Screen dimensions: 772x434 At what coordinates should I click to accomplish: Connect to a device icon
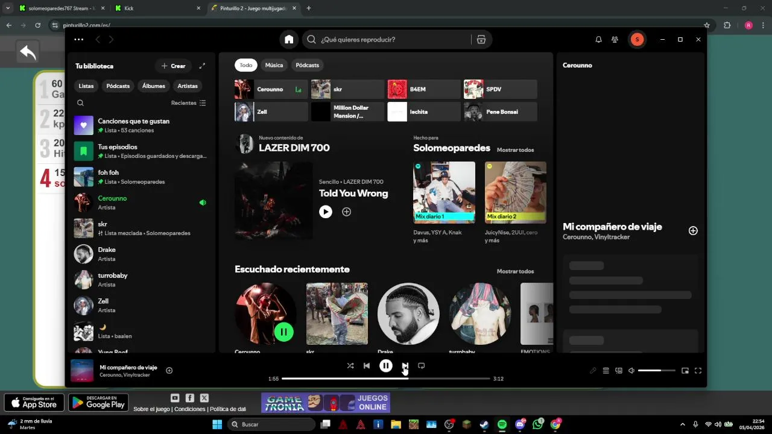pyautogui.click(x=619, y=371)
